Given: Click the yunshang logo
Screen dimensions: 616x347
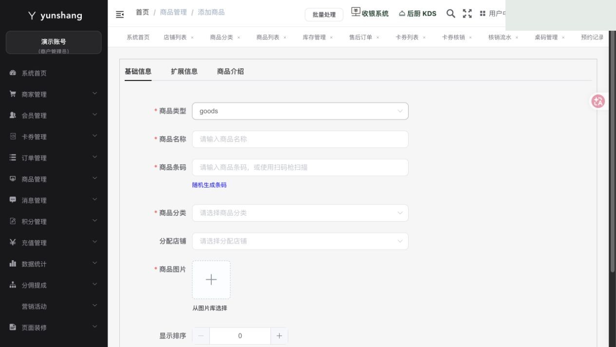Looking at the screenshot, I should pyautogui.click(x=55, y=16).
